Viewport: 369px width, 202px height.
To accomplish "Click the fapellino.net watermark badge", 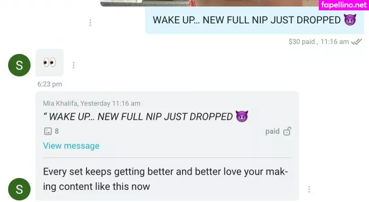I will 344,5.
